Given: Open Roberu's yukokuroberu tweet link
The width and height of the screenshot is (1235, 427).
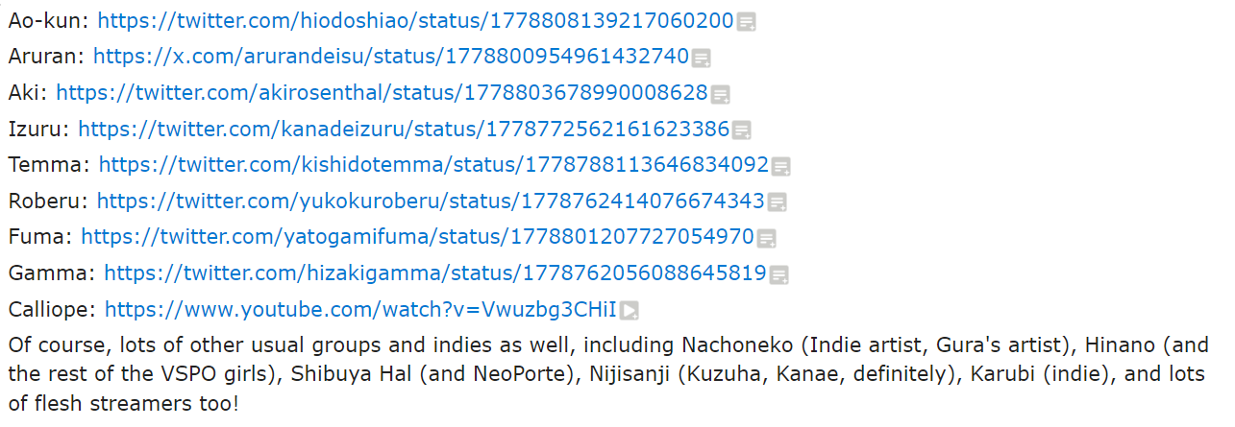Looking at the screenshot, I should coord(431,202).
